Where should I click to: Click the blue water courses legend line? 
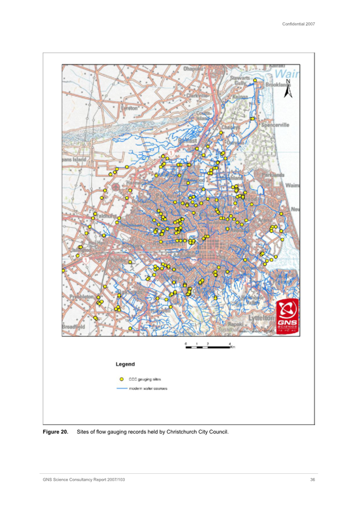(122, 389)
